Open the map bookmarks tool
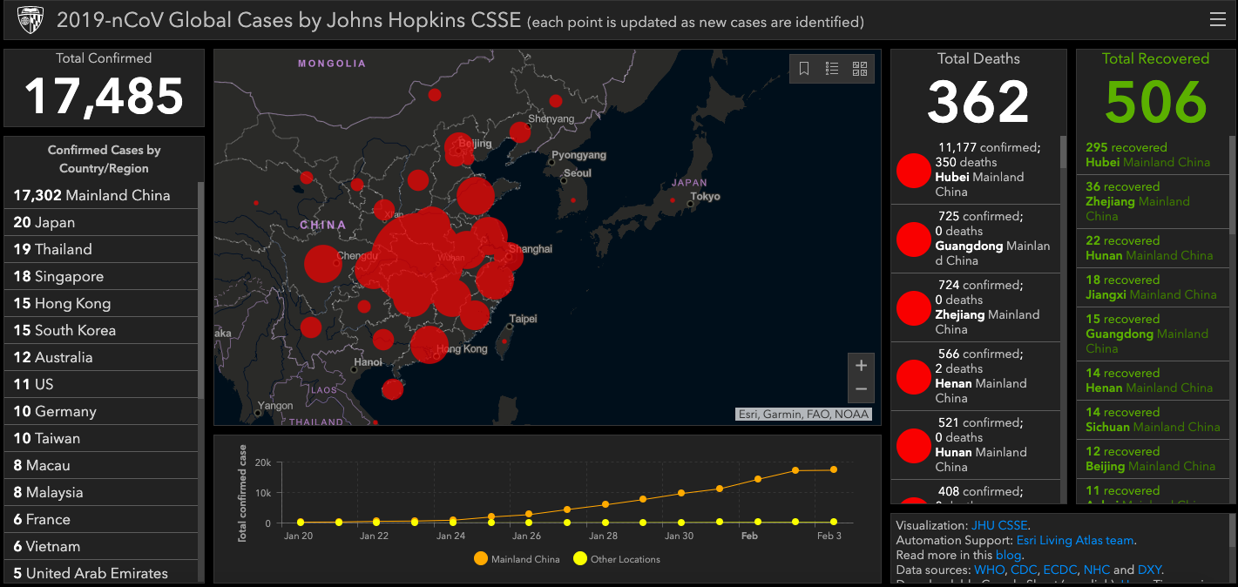This screenshot has width=1238, height=587. [x=804, y=69]
